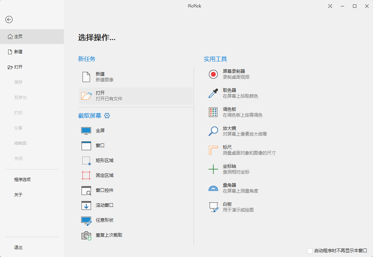The height and width of the screenshot is (257, 373).
Task: Click the 矩形区域 dashed rectangle icon
Action: (86, 161)
